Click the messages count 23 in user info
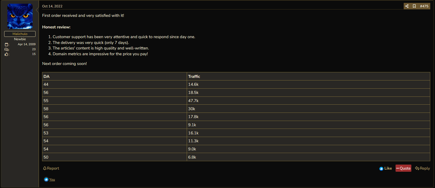 pos(34,49)
